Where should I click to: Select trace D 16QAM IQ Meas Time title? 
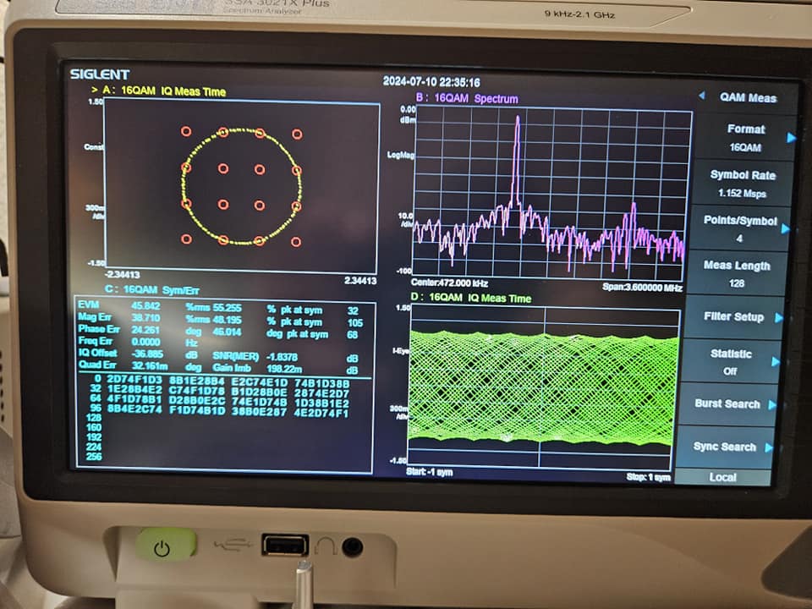point(471,298)
